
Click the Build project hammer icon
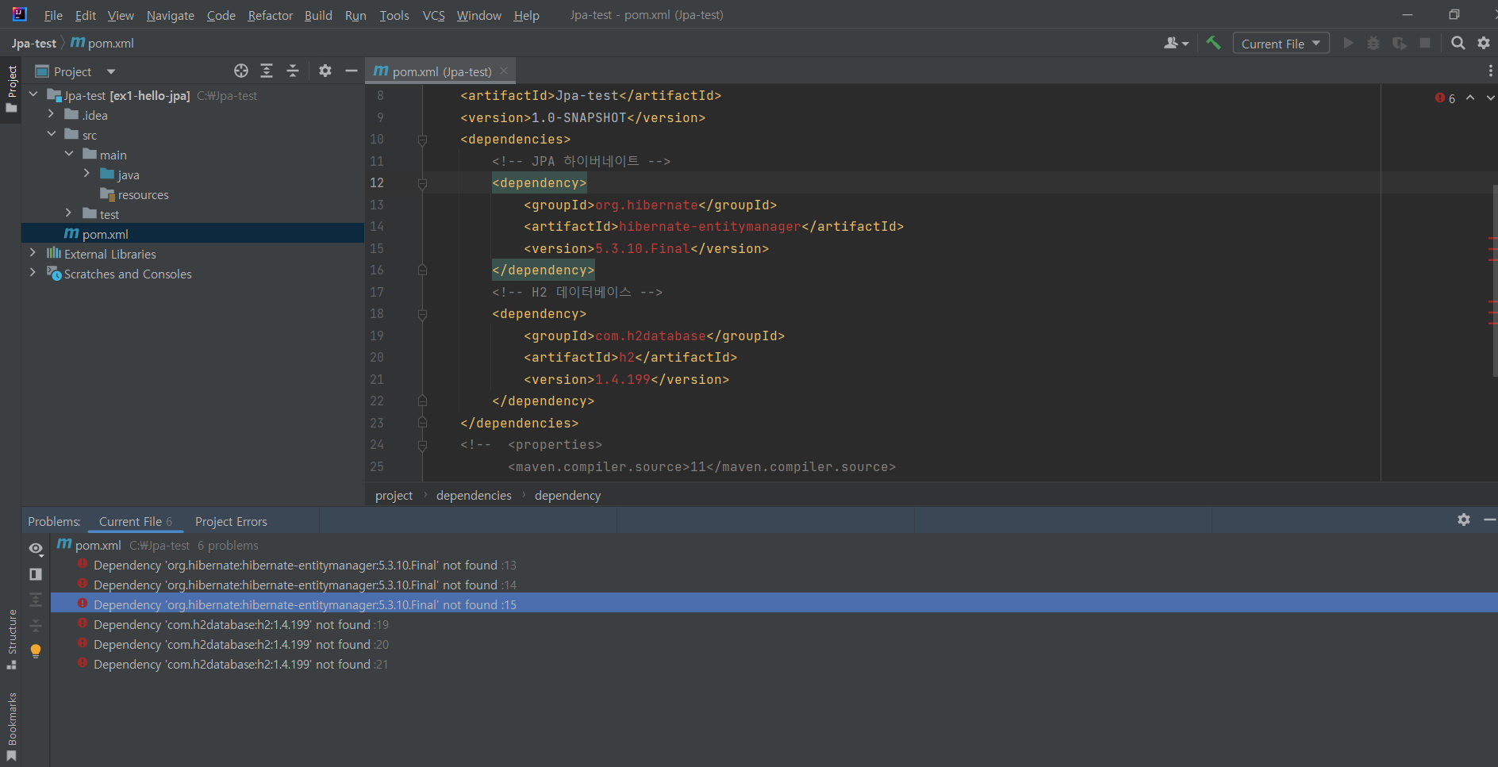click(1213, 43)
